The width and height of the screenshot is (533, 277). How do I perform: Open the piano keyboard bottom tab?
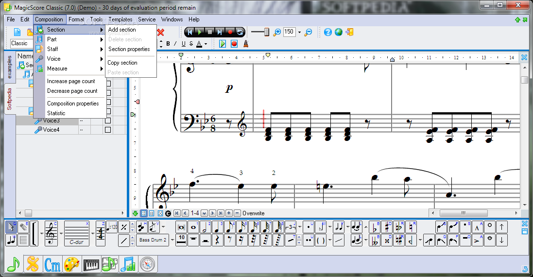tap(91, 264)
